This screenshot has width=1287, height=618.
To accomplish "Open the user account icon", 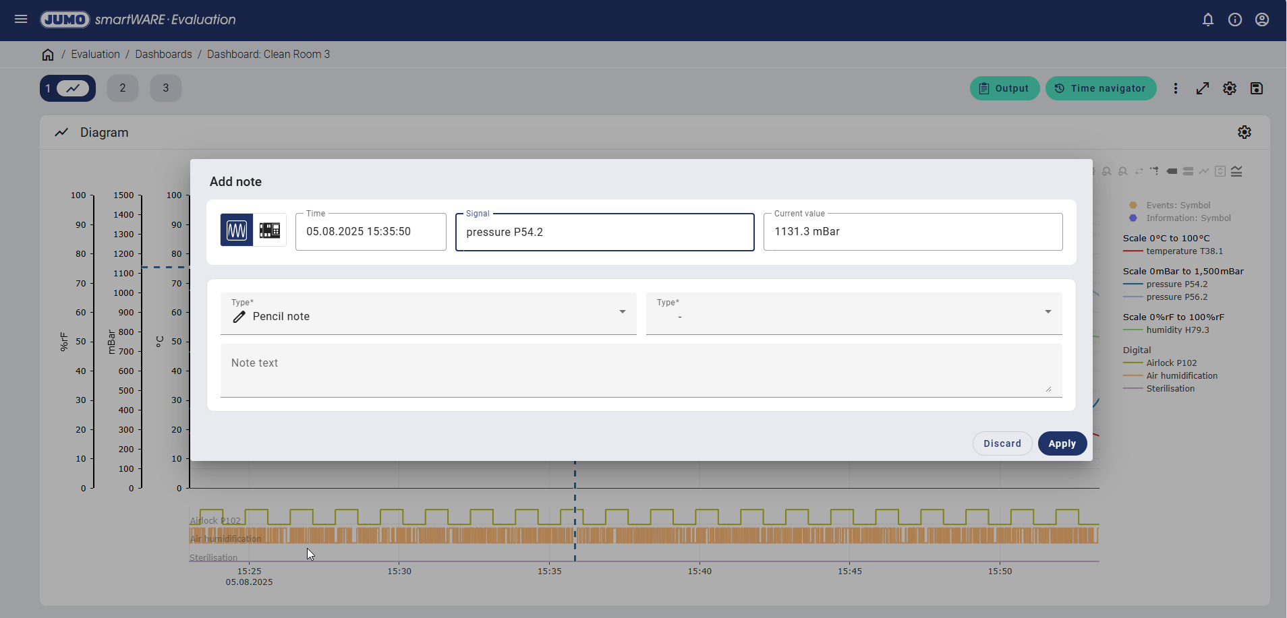I will click(1261, 20).
